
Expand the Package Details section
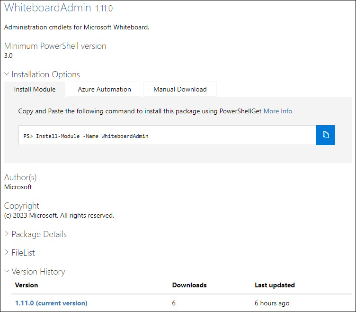(36, 234)
